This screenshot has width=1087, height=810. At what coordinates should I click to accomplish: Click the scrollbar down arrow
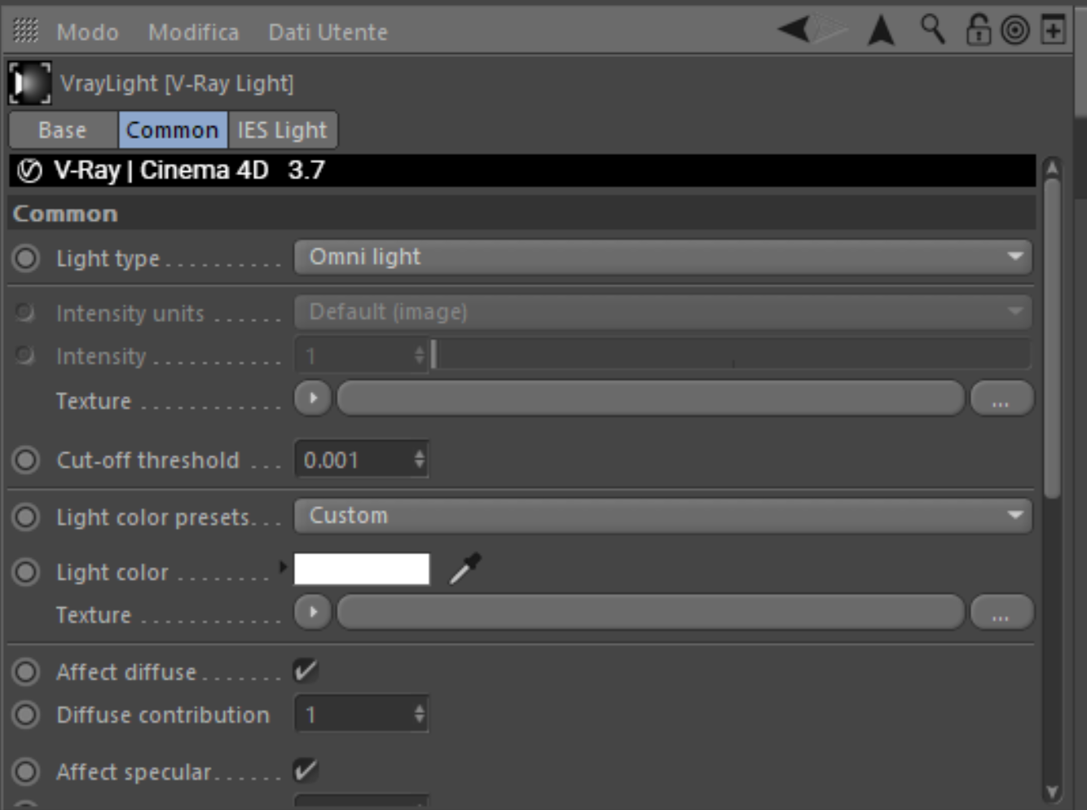point(1052,792)
